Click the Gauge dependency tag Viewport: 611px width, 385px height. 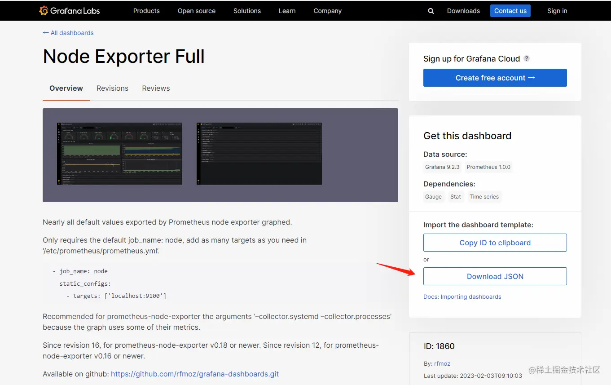click(433, 197)
